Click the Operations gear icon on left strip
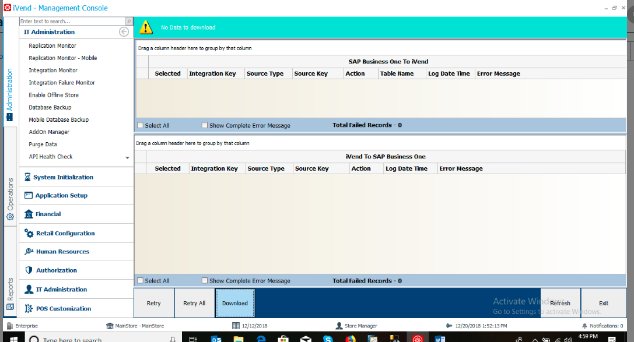The height and width of the screenshot is (342, 634). [10, 217]
